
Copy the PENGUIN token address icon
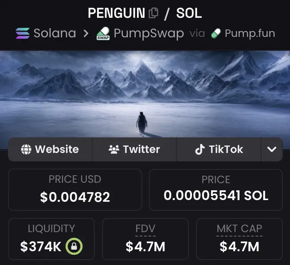[x=153, y=13]
